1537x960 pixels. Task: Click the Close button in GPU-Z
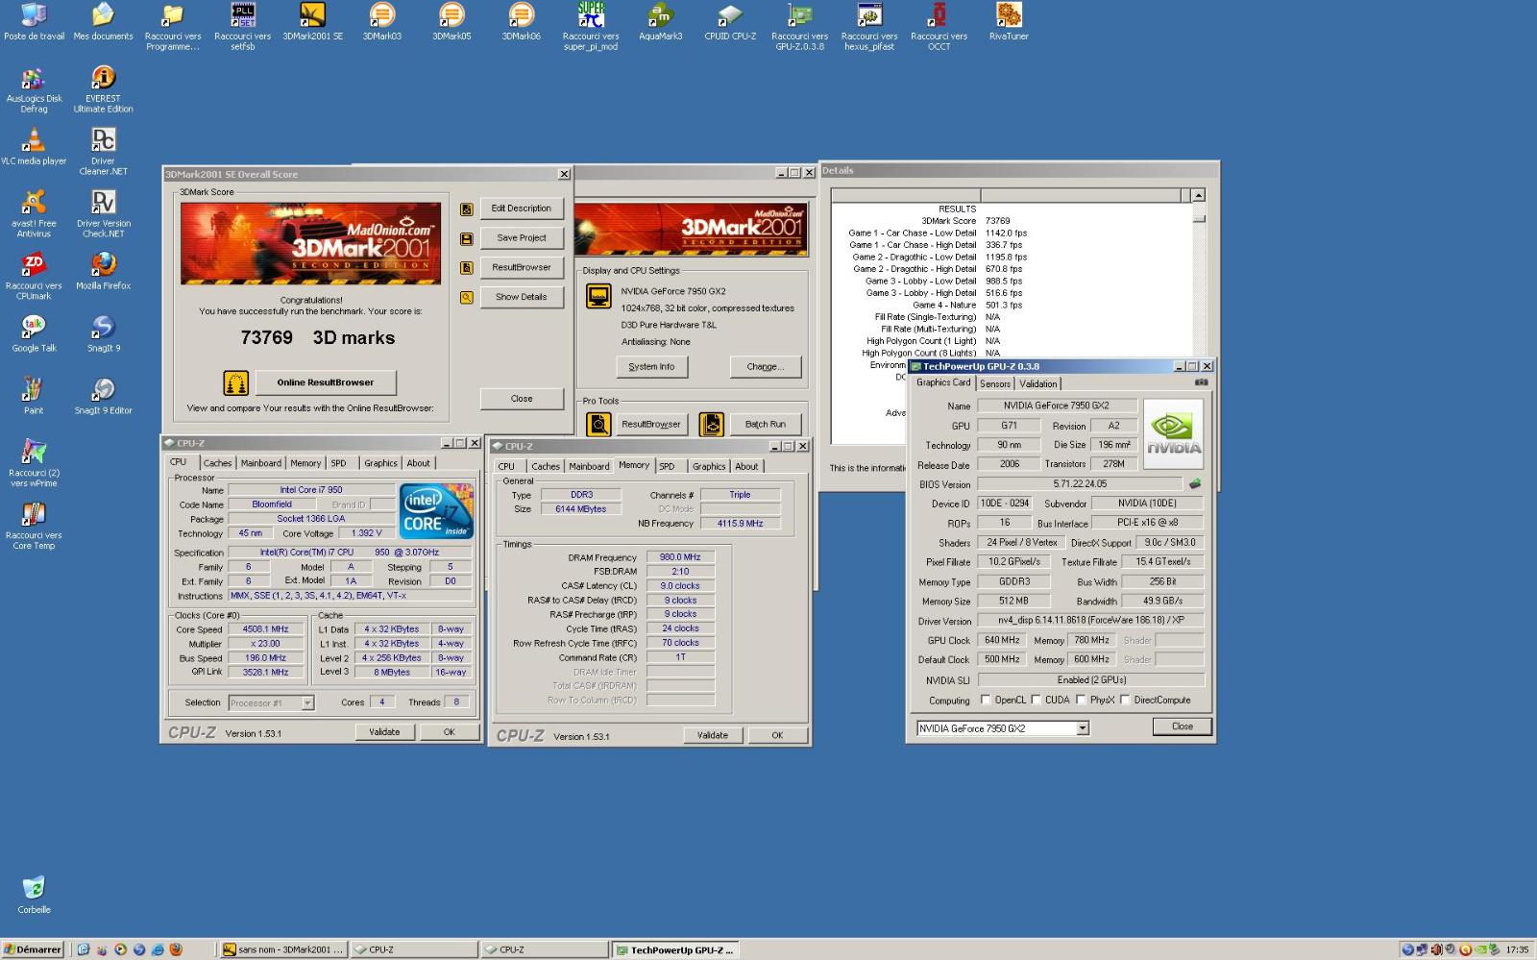1183,726
